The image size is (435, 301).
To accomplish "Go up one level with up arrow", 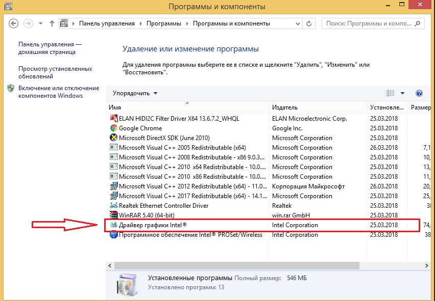I will [52, 23].
